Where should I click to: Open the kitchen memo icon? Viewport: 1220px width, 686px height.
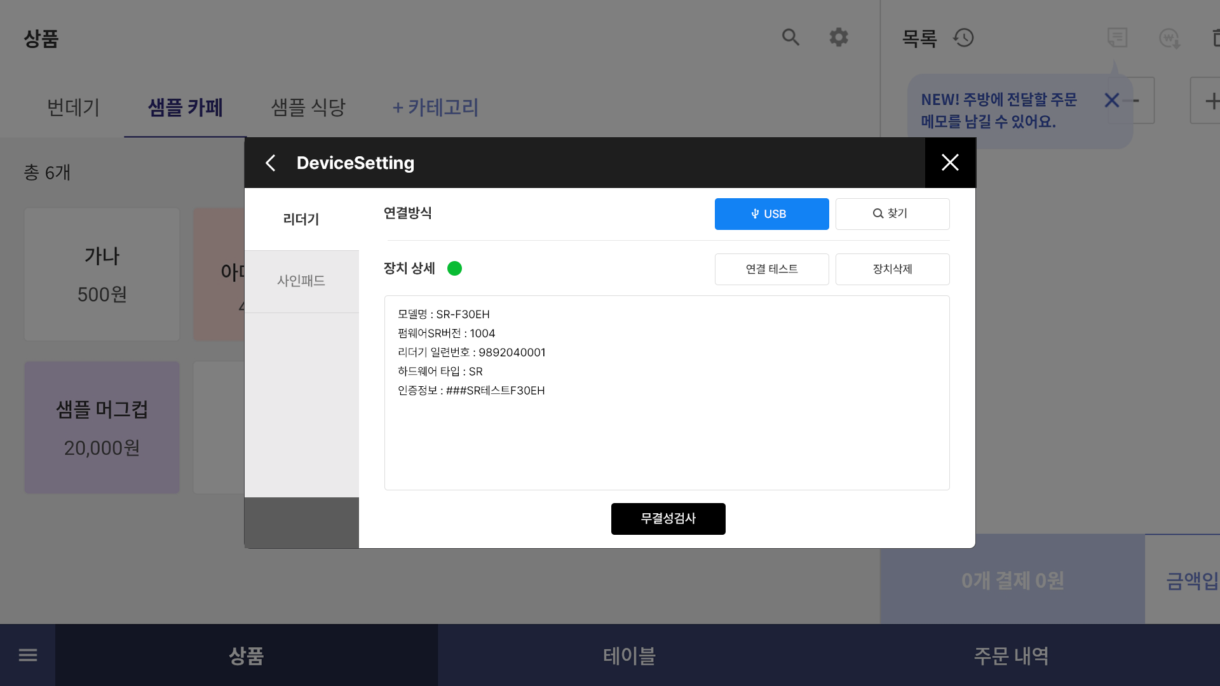coord(1117,38)
